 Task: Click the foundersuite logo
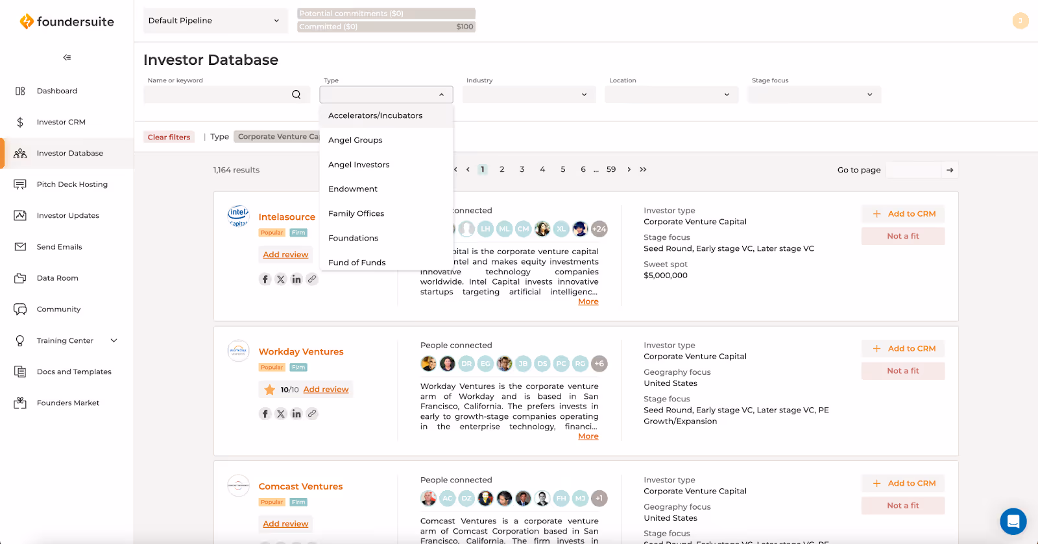click(x=67, y=21)
